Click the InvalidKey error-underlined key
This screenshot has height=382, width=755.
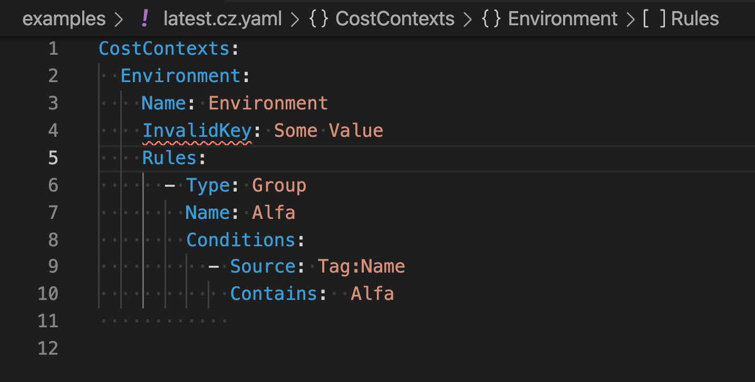[x=196, y=130]
